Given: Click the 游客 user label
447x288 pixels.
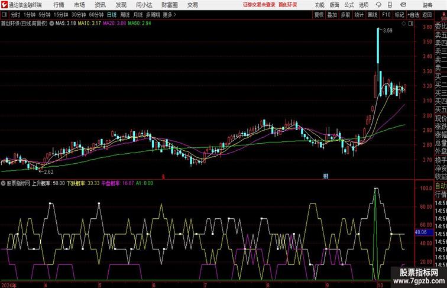Looking at the screenshot, I should tap(427, 5).
